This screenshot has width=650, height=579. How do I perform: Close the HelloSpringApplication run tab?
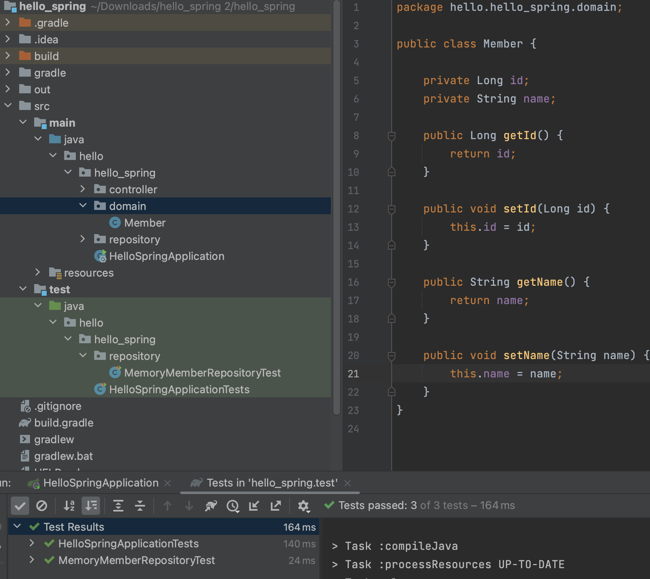[x=167, y=483]
